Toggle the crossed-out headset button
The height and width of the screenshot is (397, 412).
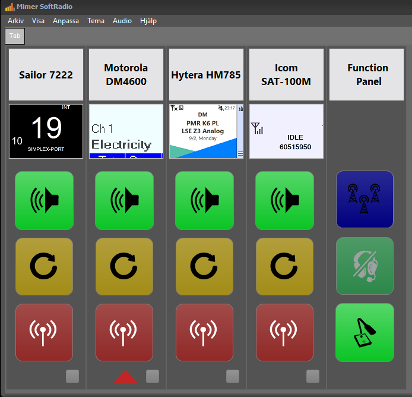tap(365, 266)
